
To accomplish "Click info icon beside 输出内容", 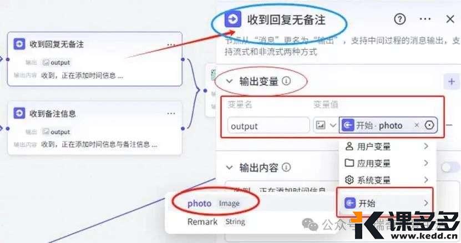I will [x=286, y=168].
